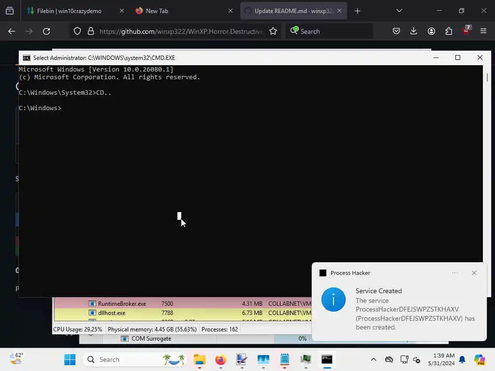The width and height of the screenshot is (495, 371).
Task: Open the Process Hacker taskbar icon
Action: (x=306, y=359)
